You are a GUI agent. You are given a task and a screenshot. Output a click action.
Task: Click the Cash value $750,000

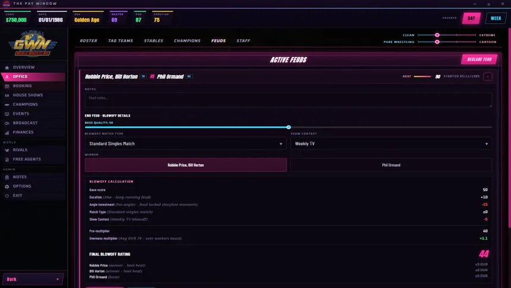16,20
